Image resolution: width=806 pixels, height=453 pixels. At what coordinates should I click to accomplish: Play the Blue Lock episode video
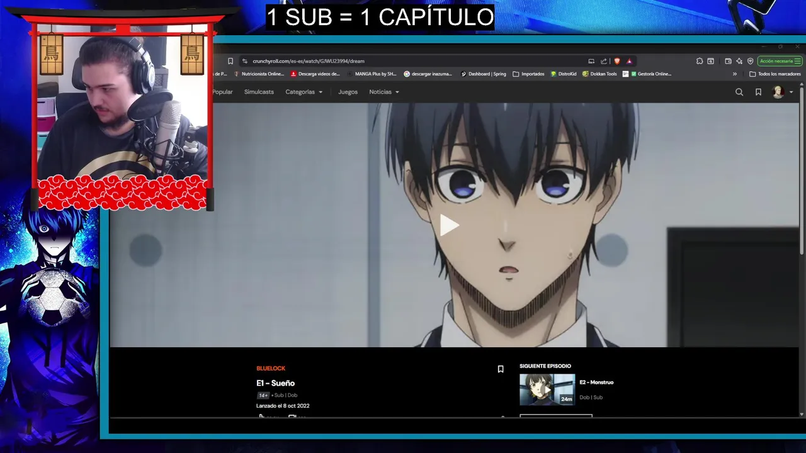pos(449,225)
